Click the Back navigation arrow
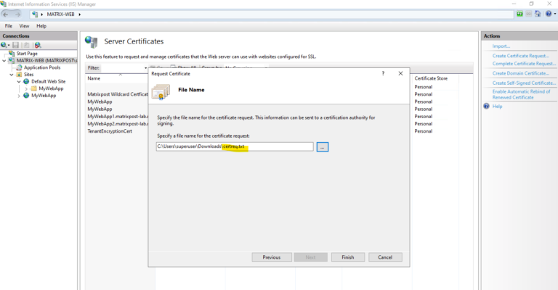This screenshot has height=290, width=558. [x=5, y=14]
